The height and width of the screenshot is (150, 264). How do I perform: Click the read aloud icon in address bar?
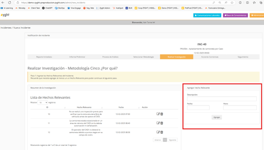pos(226,3)
